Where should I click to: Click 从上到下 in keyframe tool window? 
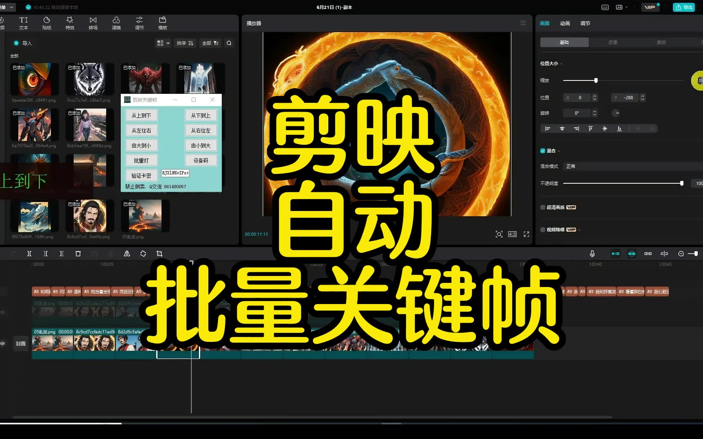point(141,115)
